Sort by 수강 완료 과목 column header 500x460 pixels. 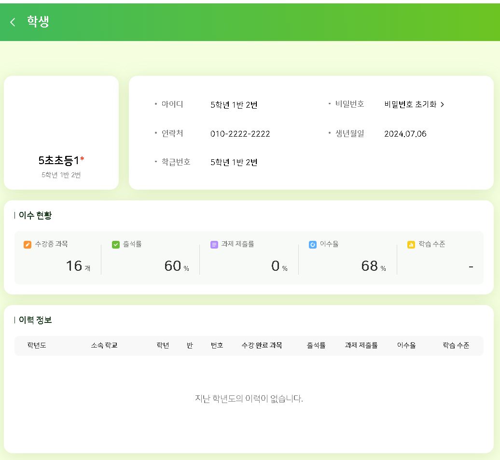[262, 346]
